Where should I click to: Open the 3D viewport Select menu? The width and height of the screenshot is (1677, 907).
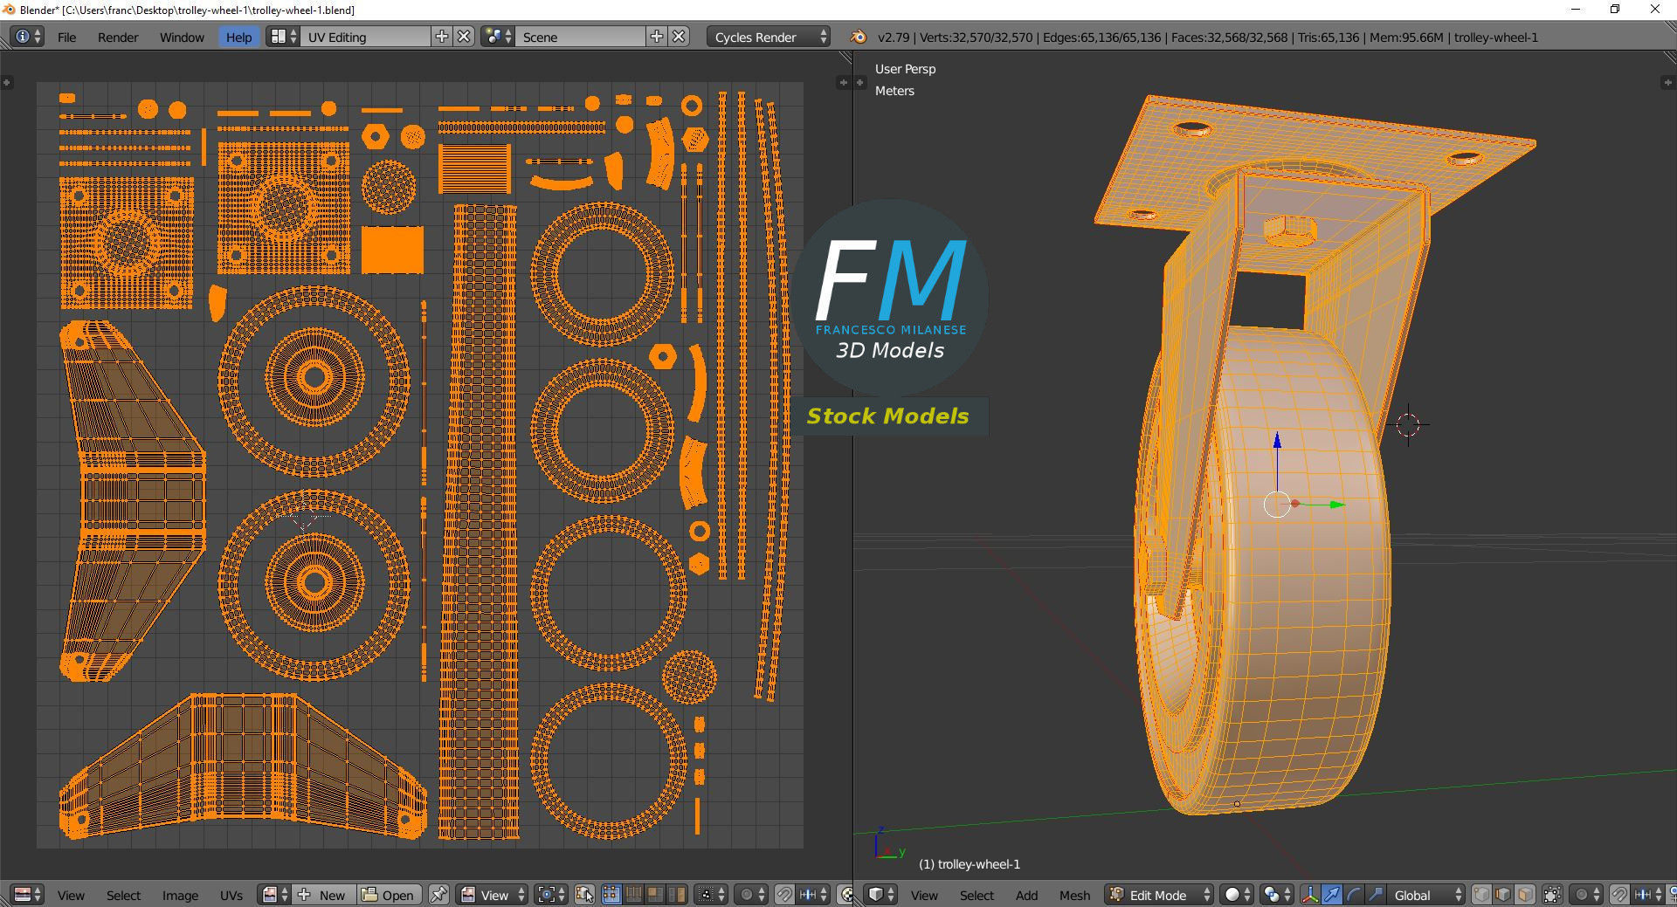click(977, 895)
